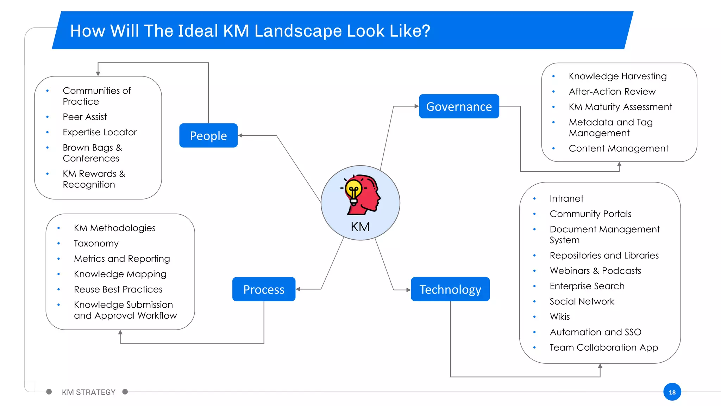Viewport: 721px width, 406px height.
Task: Click the Wikis bullet item
Action: click(560, 317)
